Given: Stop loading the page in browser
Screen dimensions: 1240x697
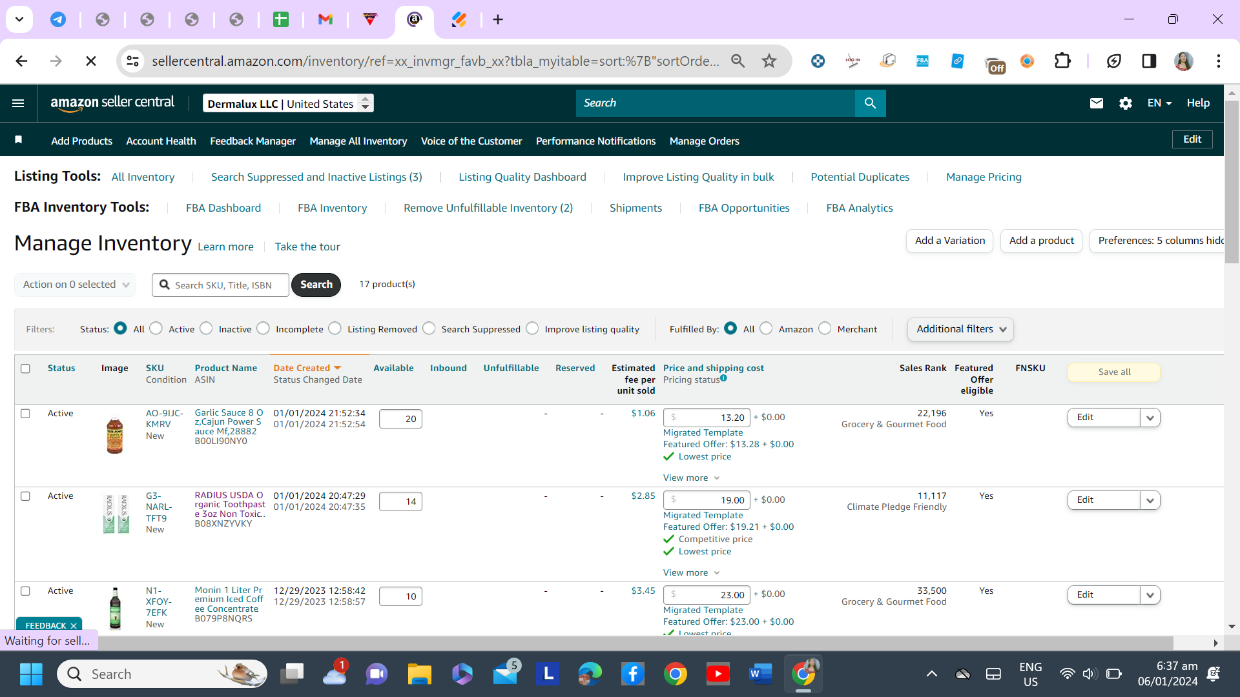Looking at the screenshot, I should point(91,61).
